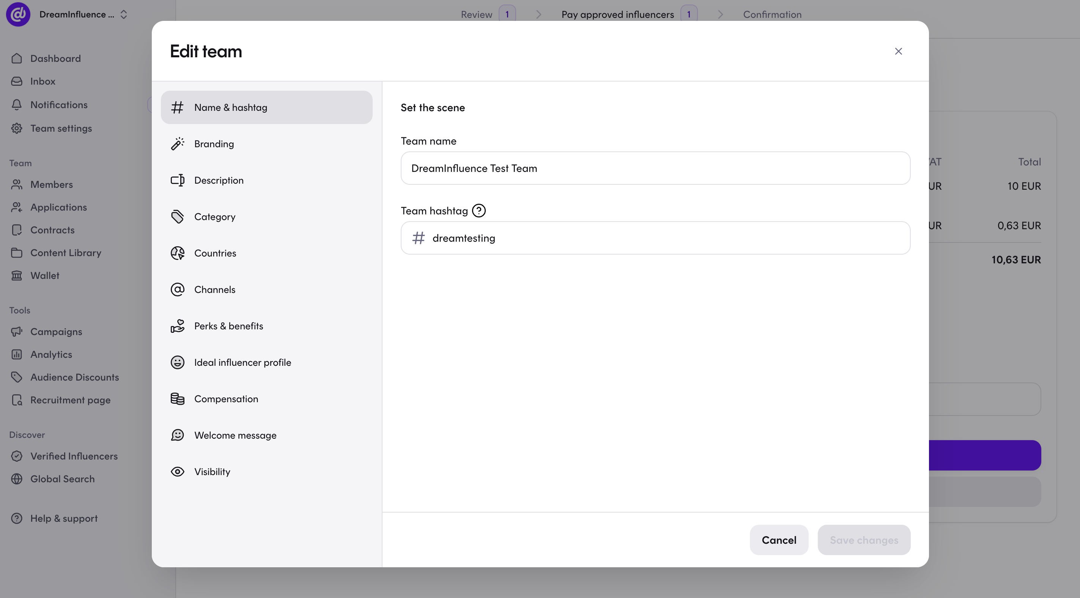The image size is (1080, 598).
Task: Switch to the Branding section
Action: coord(266,144)
